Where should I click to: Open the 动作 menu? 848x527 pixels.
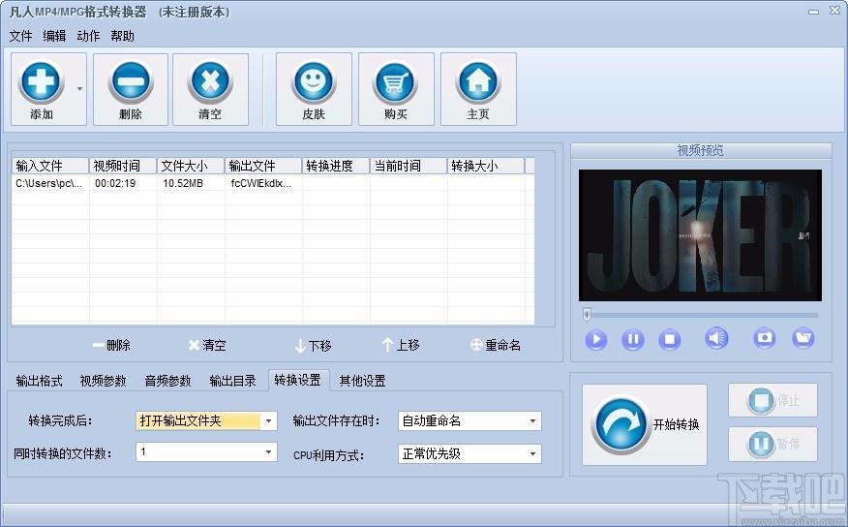88,36
